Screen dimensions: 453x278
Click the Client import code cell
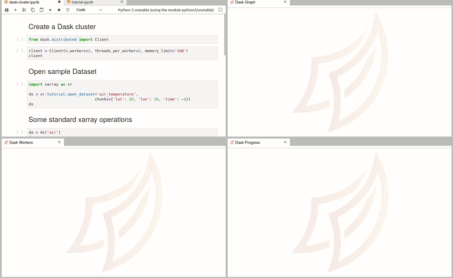(122, 40)
